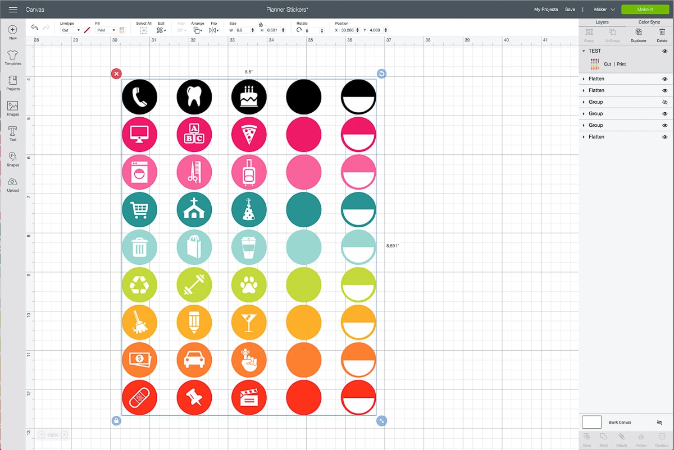Screen dimensions: 674x450
Task: Click the Upload icon
Action: (x=12, y=184)
